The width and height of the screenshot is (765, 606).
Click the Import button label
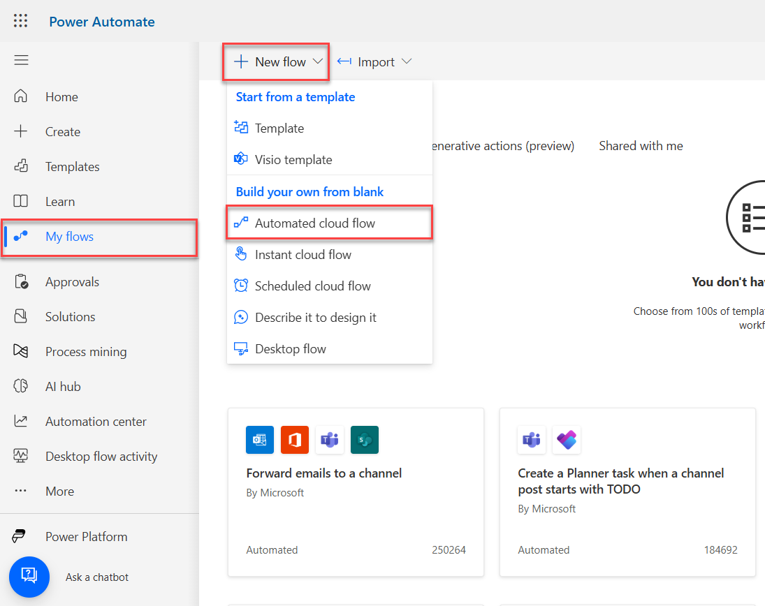(x=376, y=62)
